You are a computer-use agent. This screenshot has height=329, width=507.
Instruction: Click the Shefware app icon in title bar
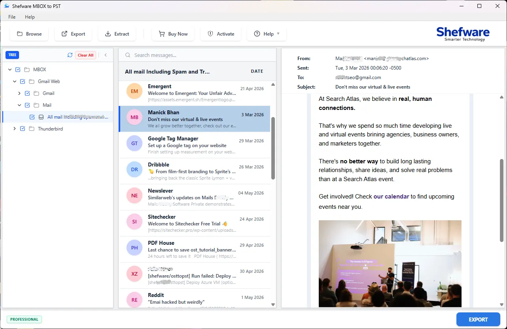click(7, 6)
